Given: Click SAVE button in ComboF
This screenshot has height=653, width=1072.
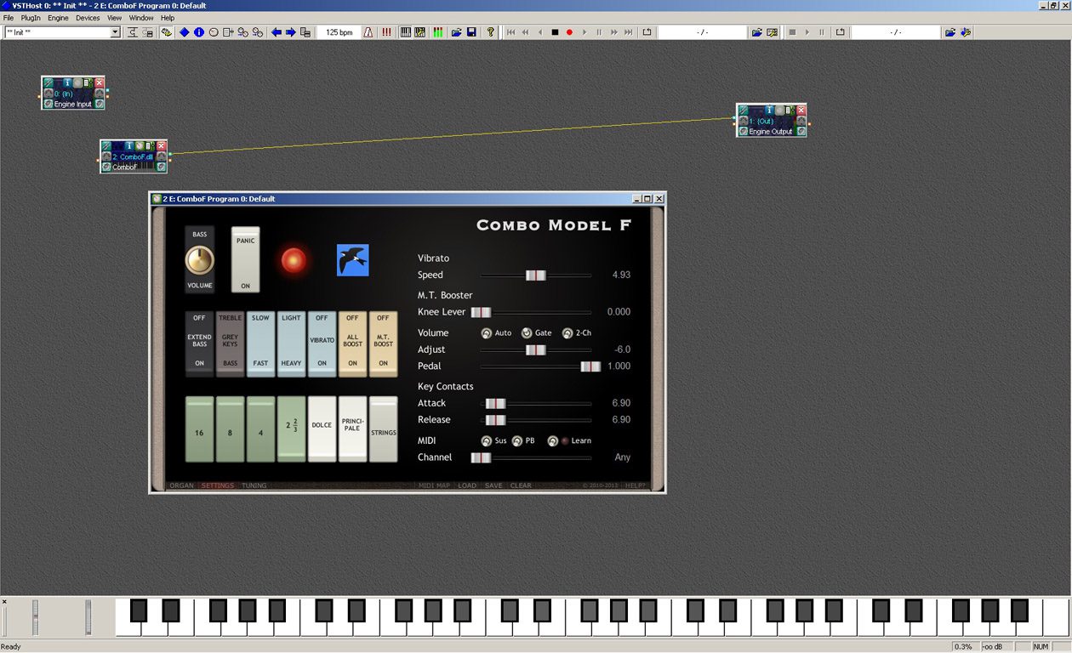Looking at the screenshot, I should point(493,485).
